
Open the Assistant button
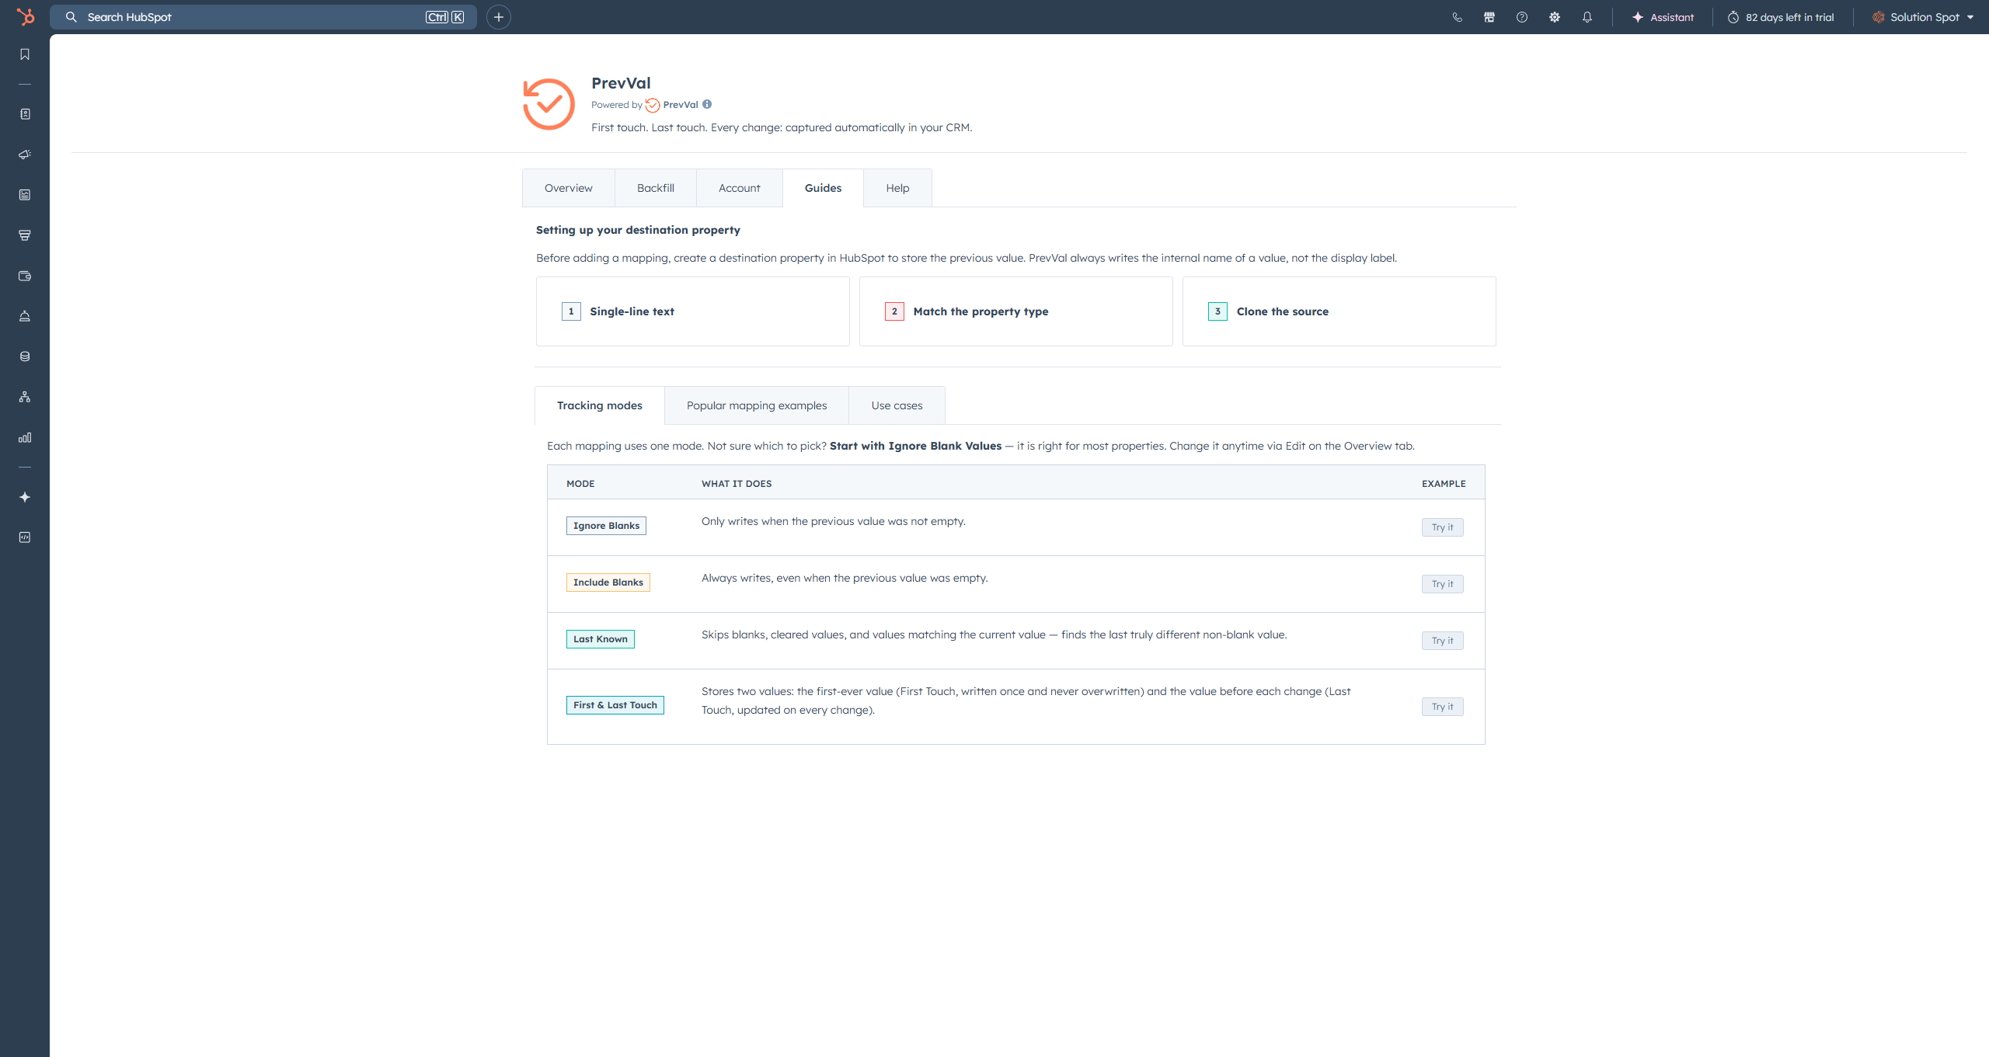click(1663, 17)
